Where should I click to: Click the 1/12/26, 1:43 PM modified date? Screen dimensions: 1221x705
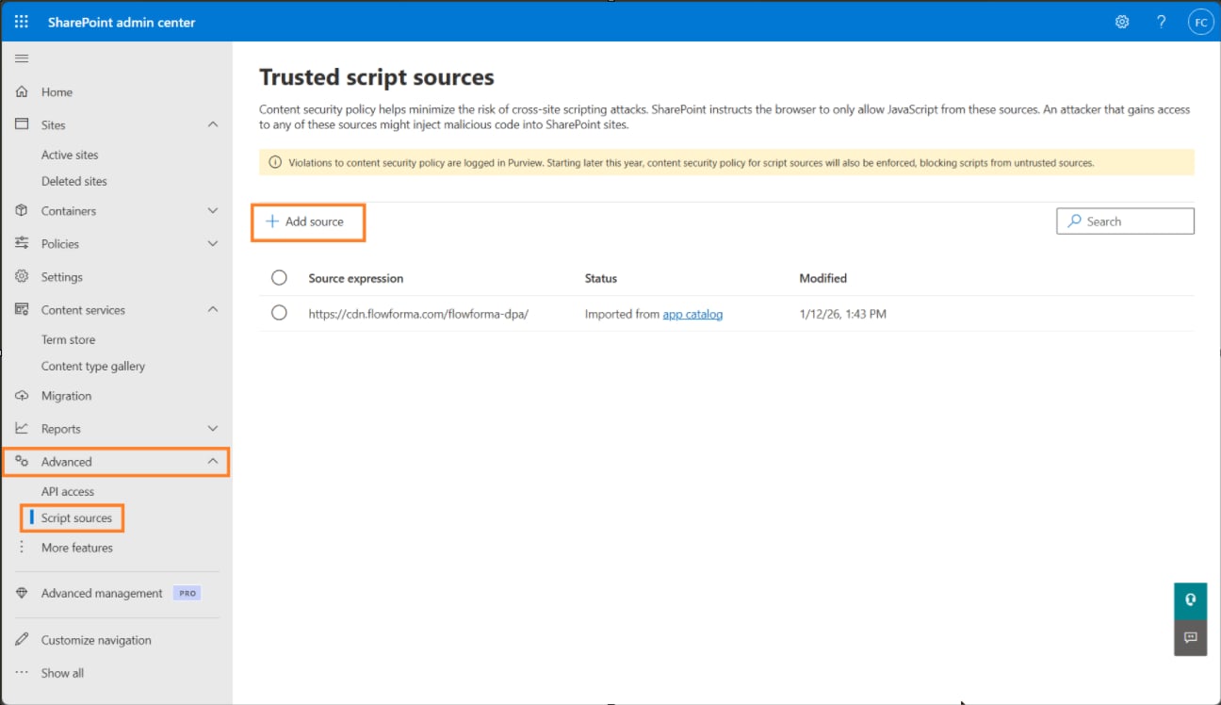pos(843,314)
